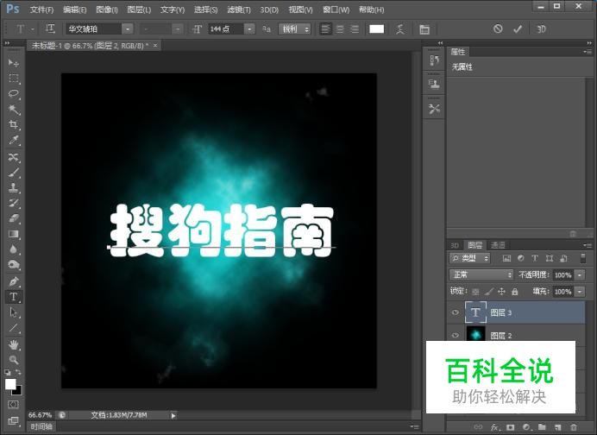This screenshot has height=435, width=597.
Task: Select the Clone Stamp tool
Action: coord(13,188)
